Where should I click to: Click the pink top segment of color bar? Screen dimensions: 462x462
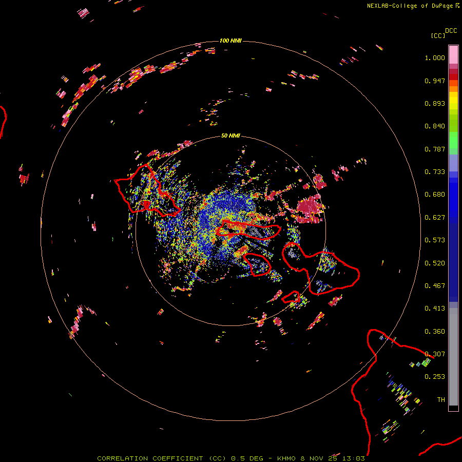click(x=453, y=55)
